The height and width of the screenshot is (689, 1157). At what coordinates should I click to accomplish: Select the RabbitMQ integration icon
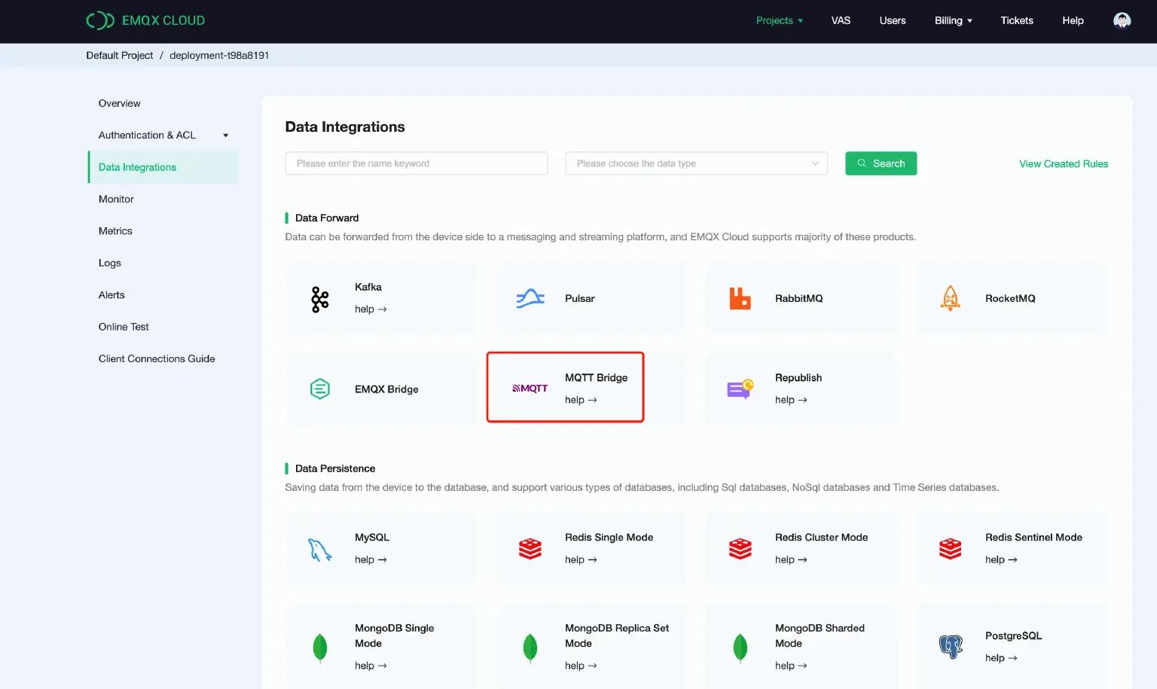pyautogui.click(x=740, y=298)
